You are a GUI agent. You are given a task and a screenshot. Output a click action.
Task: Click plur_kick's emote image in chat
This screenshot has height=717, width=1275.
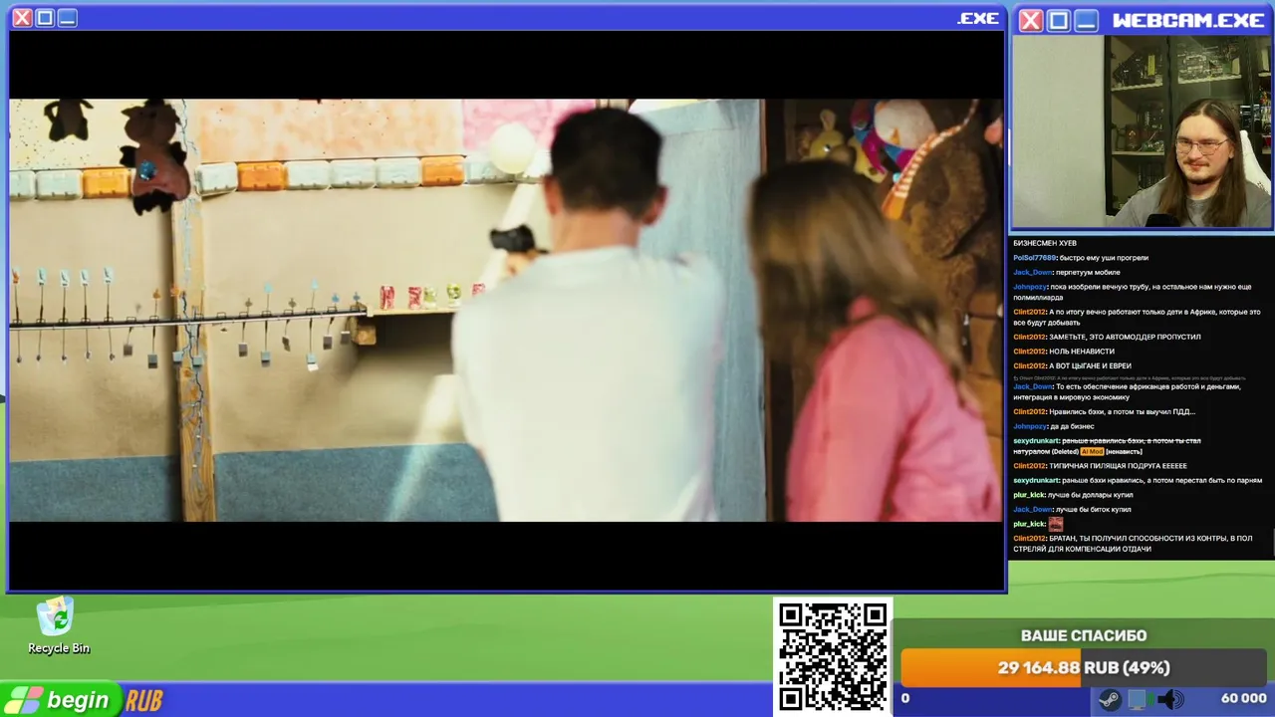pyautogui.click(x=1056, y=524)
